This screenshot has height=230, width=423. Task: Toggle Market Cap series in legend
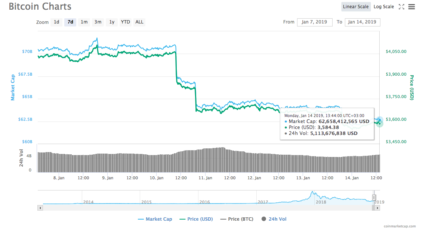155,219
